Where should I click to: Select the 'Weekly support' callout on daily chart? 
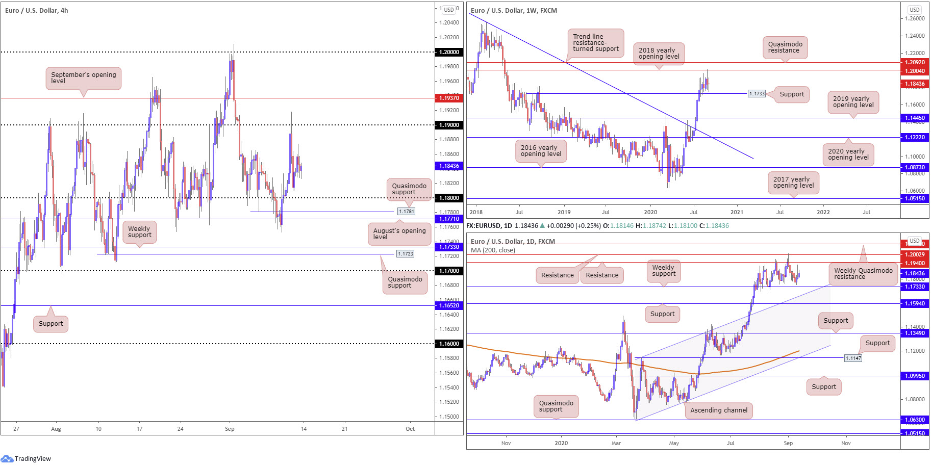(x=663, y=271)
